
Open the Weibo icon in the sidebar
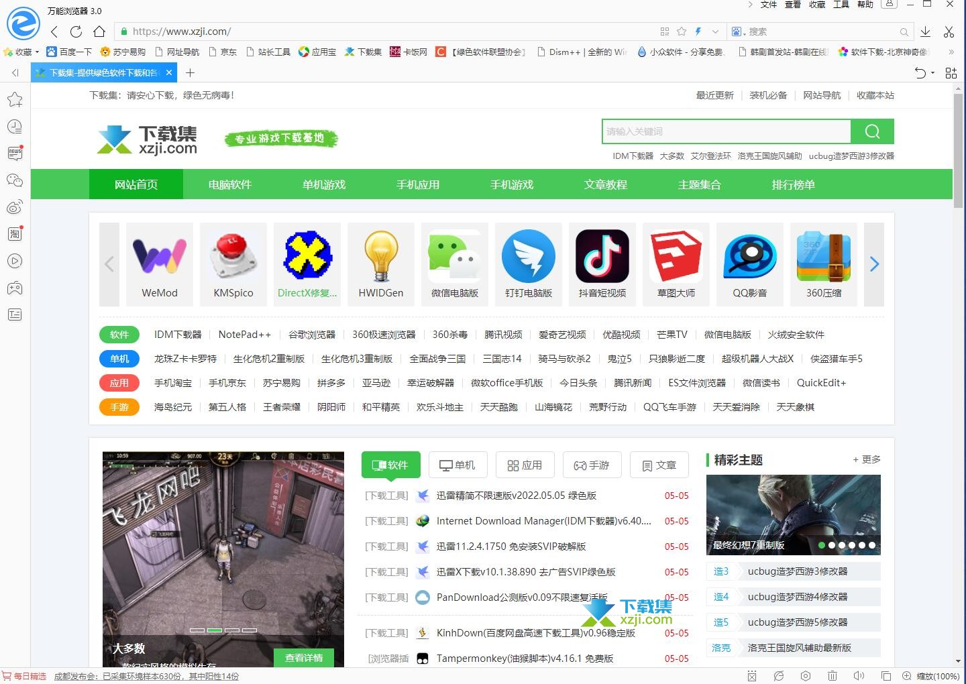coord(15,207)
